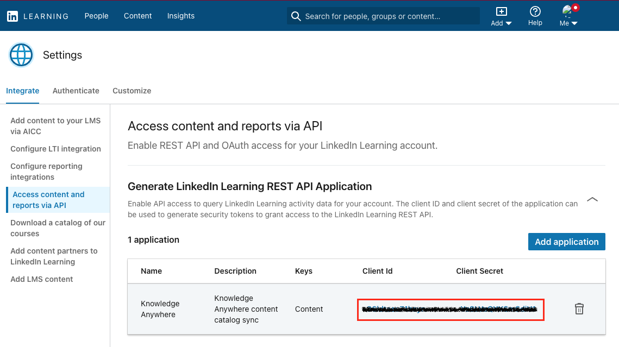The image size is (619, 347).
Task: Click the Knowledge Anywhere name cell
Action: pos(160,309)
